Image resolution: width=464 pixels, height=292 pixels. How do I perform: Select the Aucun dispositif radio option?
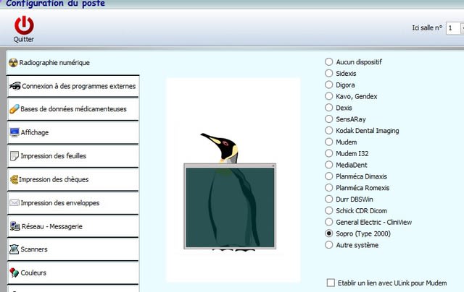(x=330, y=62)
